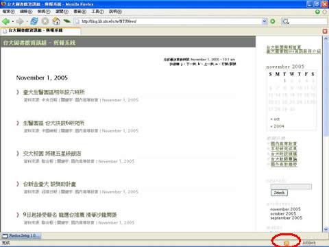Click the vertical scrollbar down arrow
329x247 pixels.
click(326, 229)
